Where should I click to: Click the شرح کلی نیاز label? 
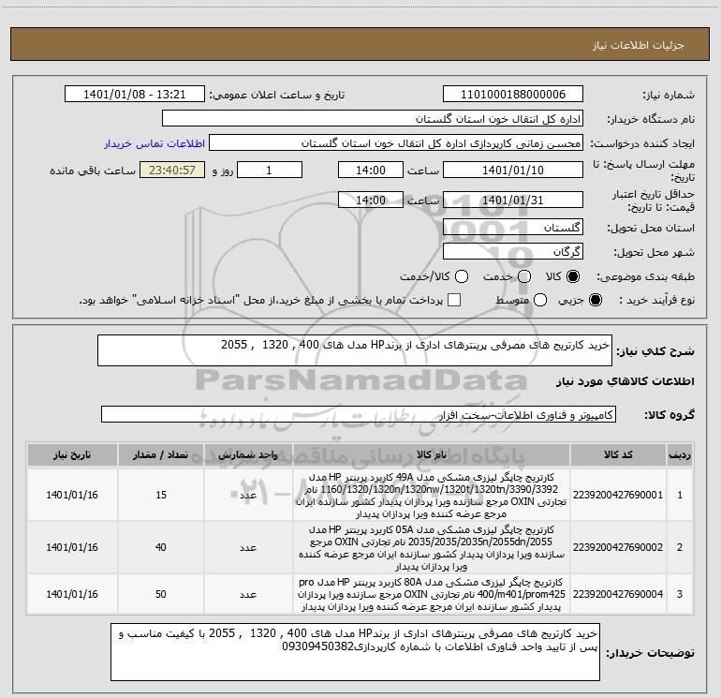pos(655,351)
